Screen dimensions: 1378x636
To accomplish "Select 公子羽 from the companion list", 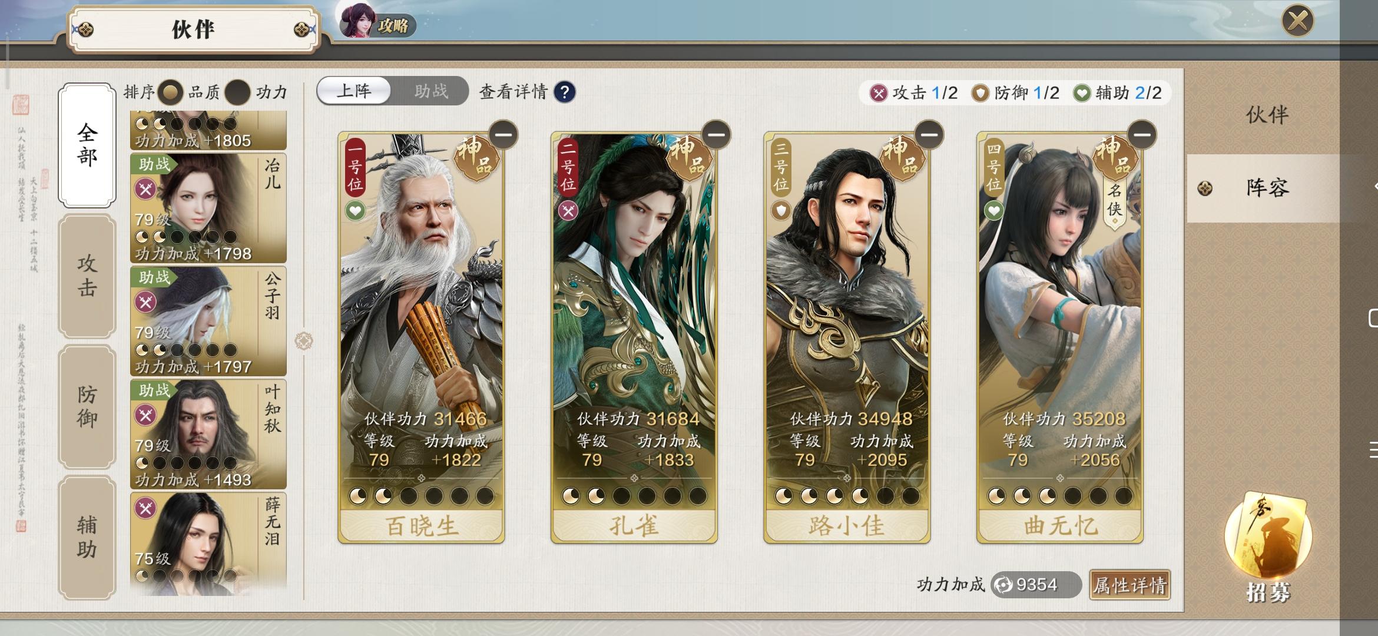I will (x=208, y=322).
